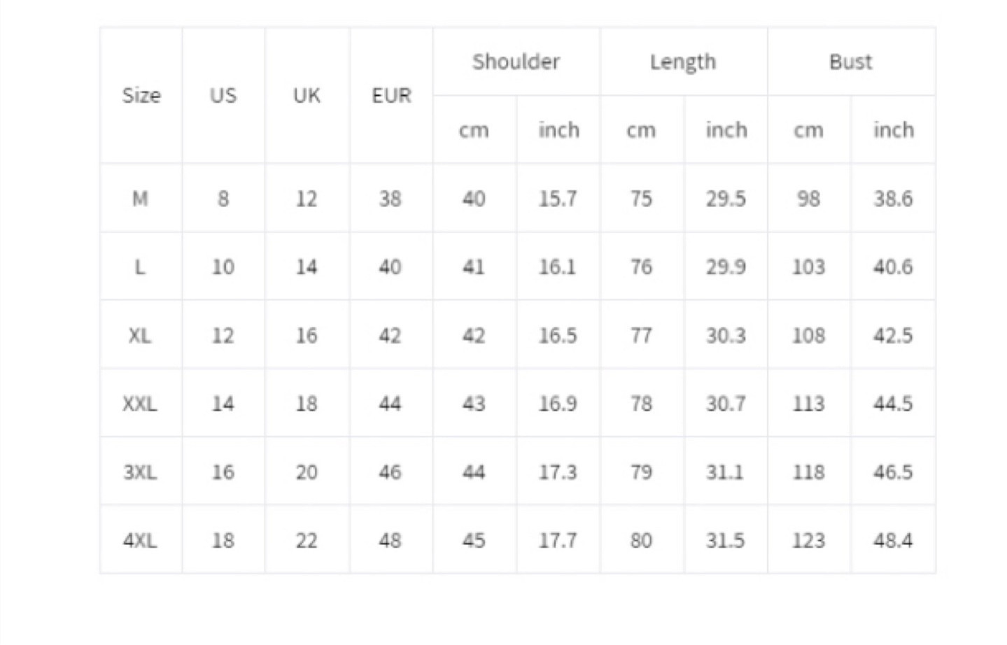The image size is (1007, 645).
Task: Select the XXL size row label
Action: click(x=141, y=404)
